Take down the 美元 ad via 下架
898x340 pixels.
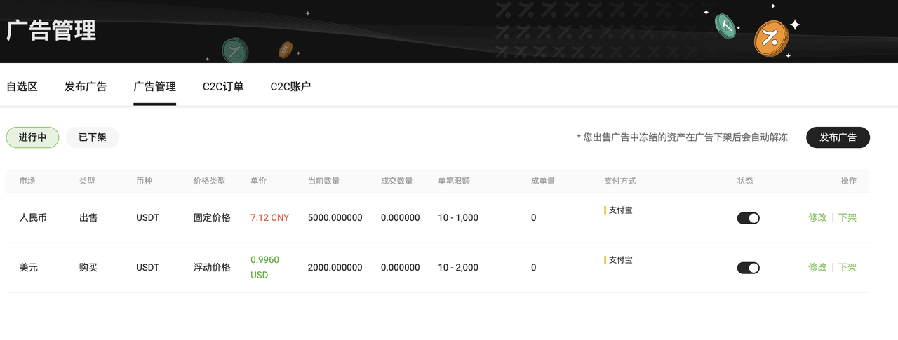click(x=847, y=268)
